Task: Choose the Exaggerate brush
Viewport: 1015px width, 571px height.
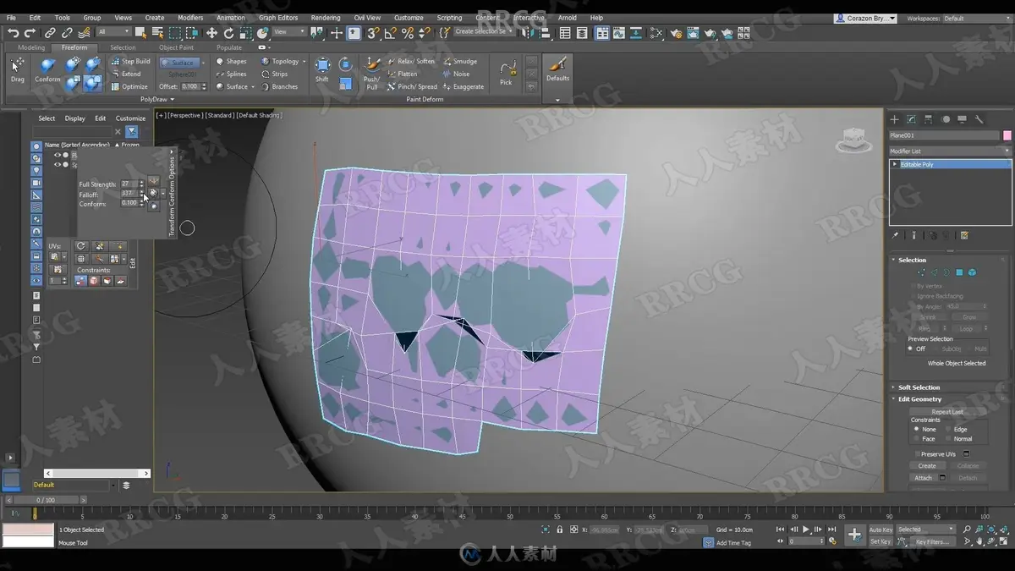Action: [463, 86]
